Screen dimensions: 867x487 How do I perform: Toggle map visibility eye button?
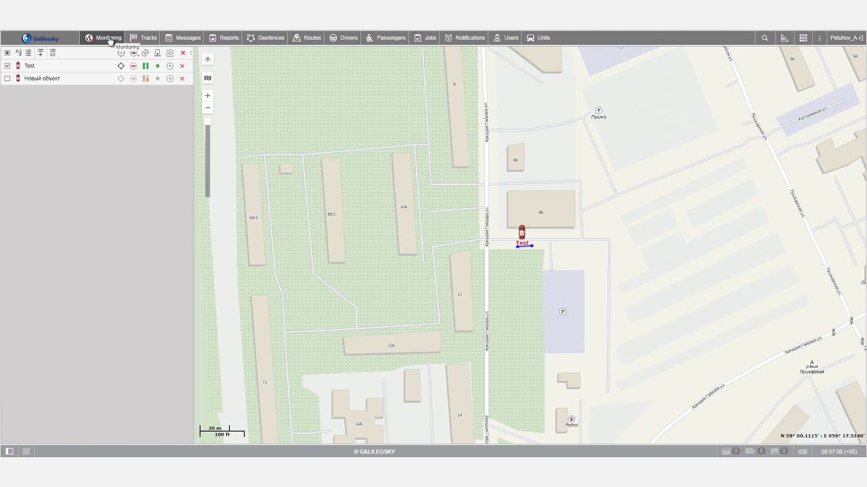coord(208,60)
